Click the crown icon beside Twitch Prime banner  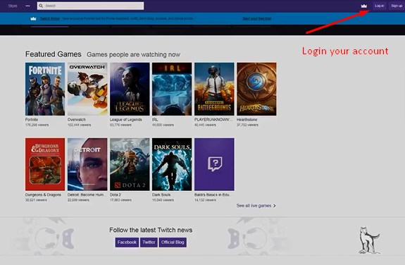click(33, 18)
